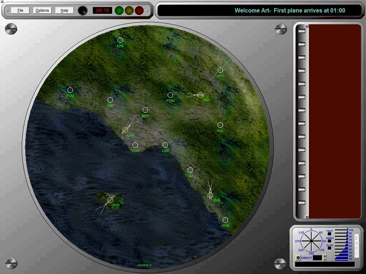Set altitude to 5K on altitude scale
366x274 pixels.
tap(342, 245)
